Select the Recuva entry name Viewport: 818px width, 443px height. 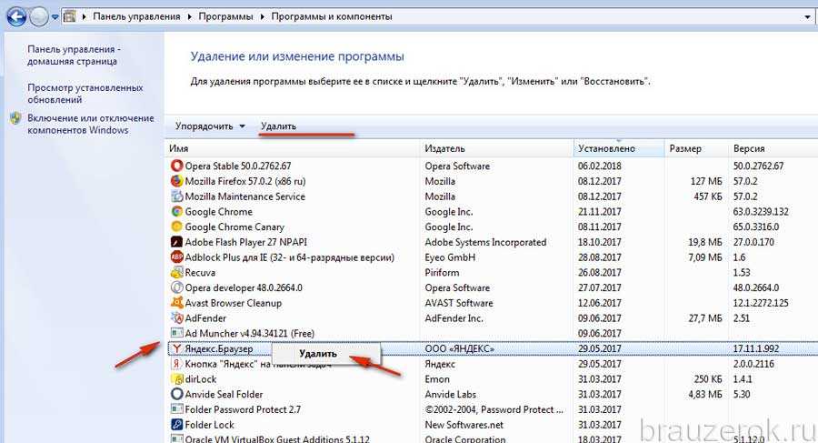point(200,272)
